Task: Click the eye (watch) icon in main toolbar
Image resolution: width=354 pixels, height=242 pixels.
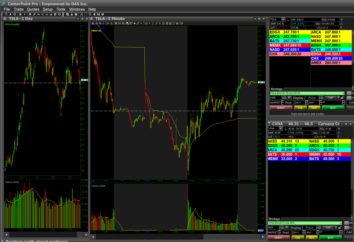Action: coord(38,14)
